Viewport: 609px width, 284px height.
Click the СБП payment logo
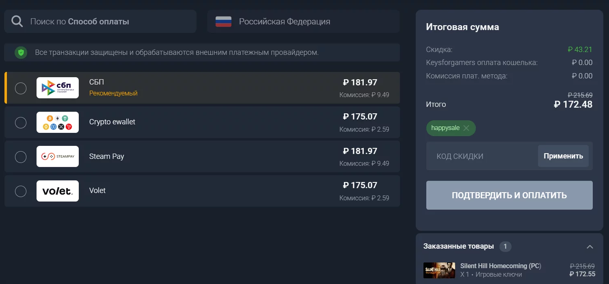pos(58,88)
